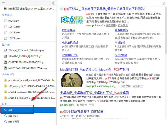Open www.pc6.com/mac/youxi green URL

[x=102, y=86]
